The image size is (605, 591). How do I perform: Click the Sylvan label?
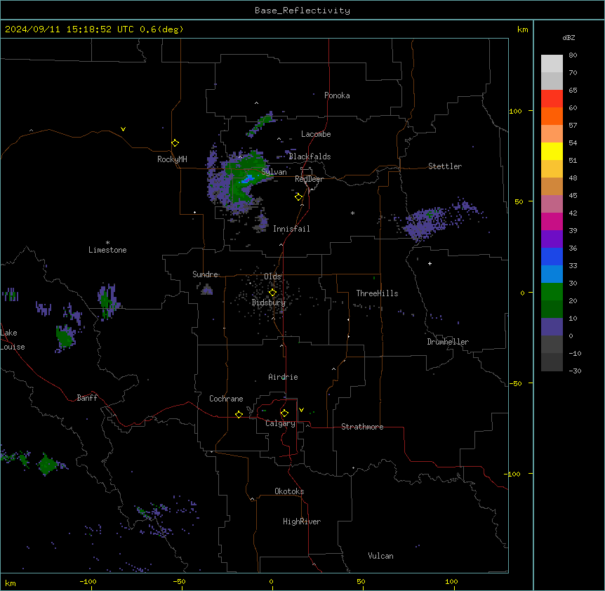274,172
